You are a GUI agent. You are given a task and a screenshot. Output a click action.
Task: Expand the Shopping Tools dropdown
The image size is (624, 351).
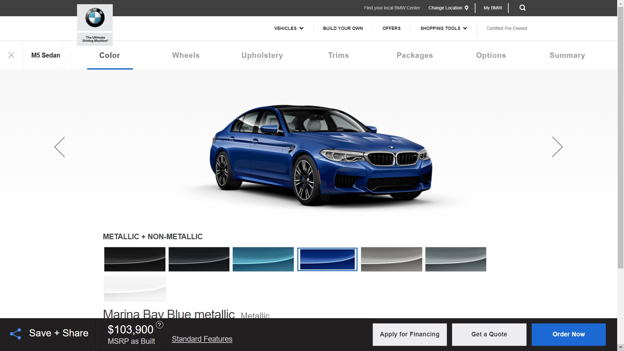coord(444,28)
